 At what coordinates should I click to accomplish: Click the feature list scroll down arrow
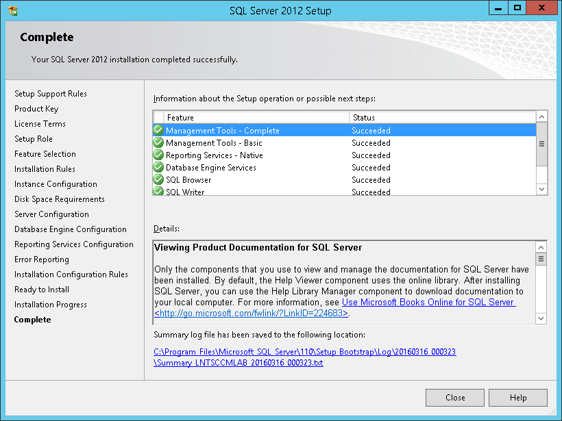pyautogui.click(x=541, y=189)
